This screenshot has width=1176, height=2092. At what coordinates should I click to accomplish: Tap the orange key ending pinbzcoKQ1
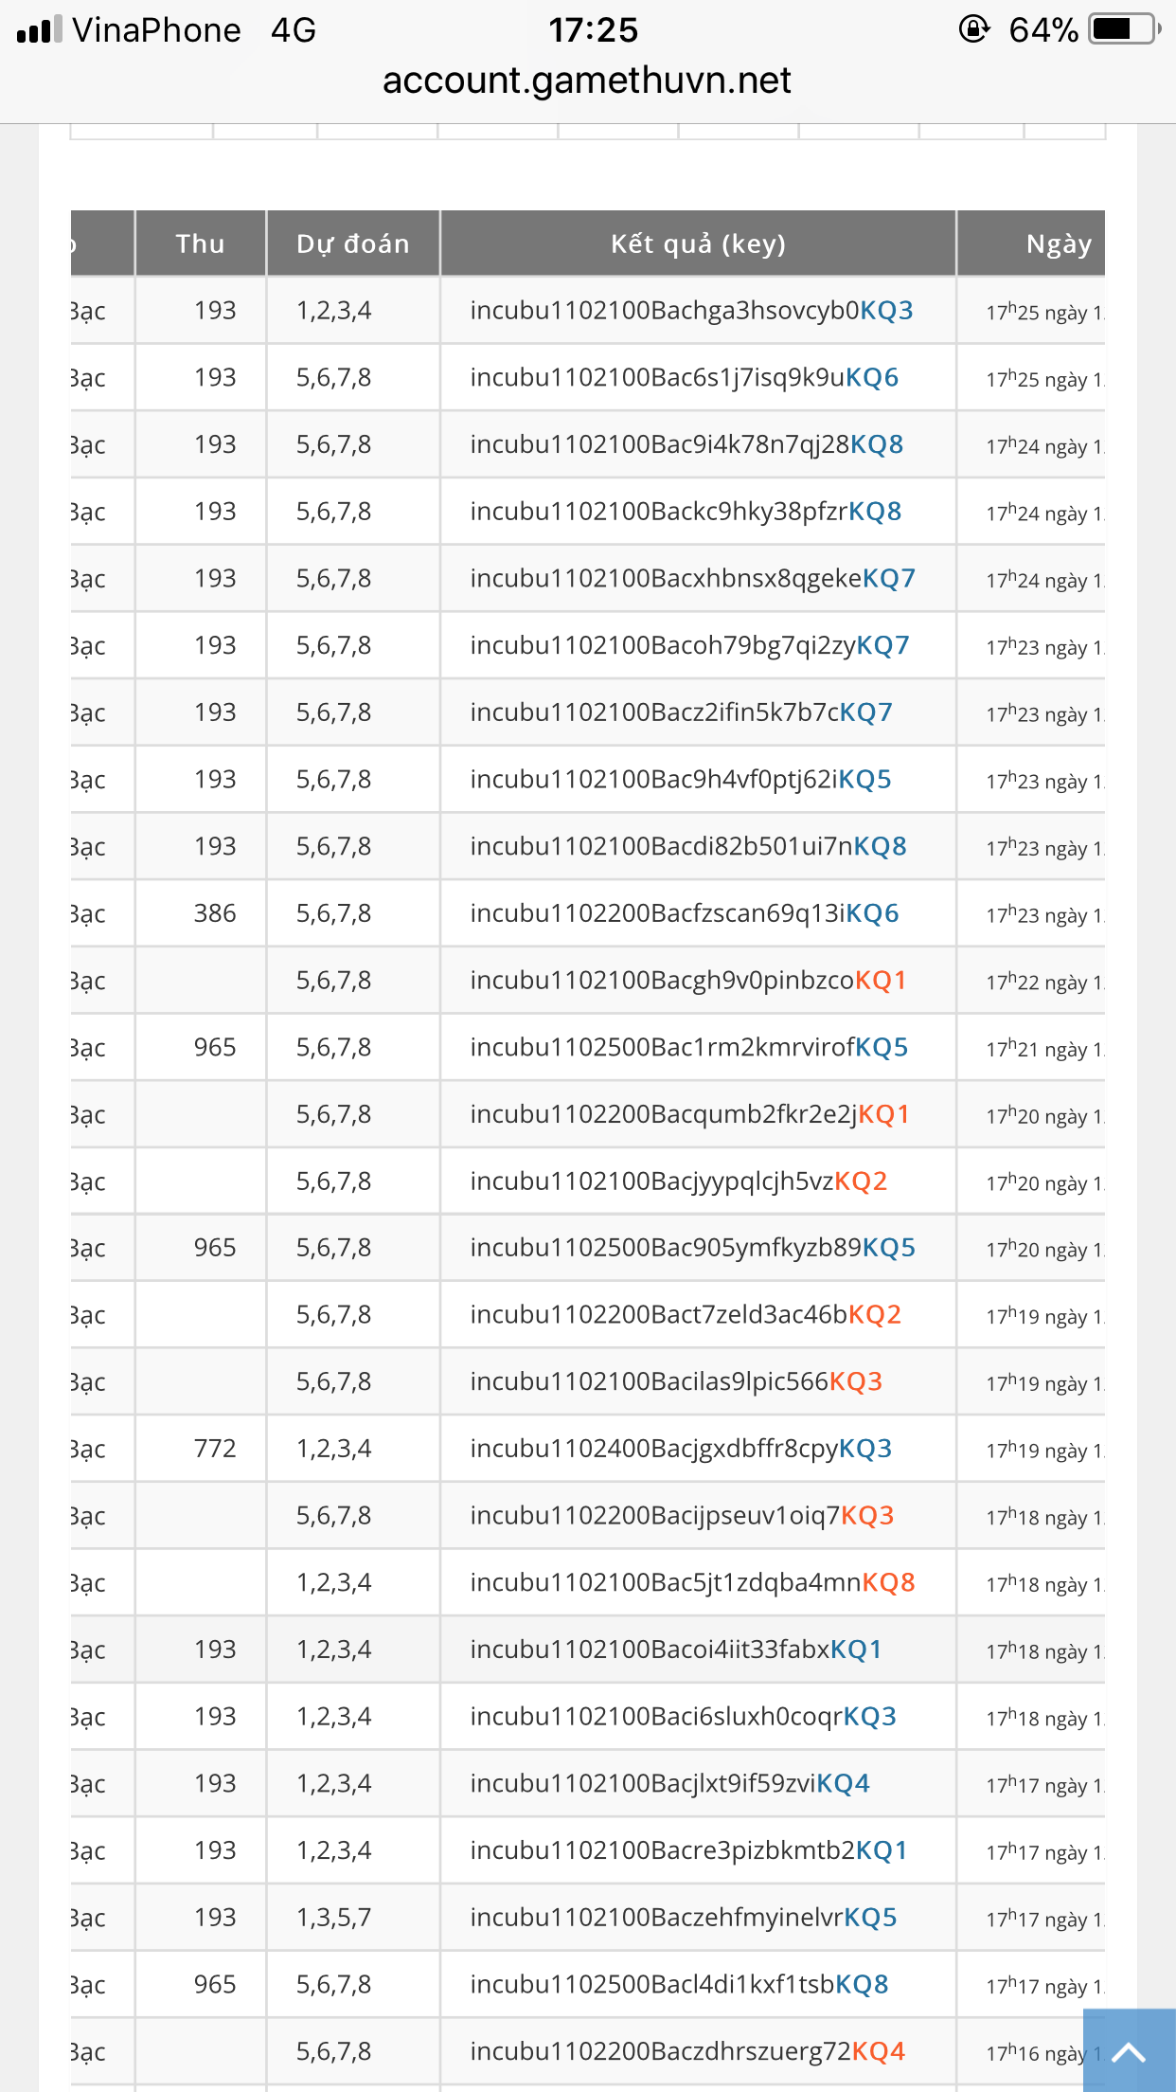pos(688,981)
